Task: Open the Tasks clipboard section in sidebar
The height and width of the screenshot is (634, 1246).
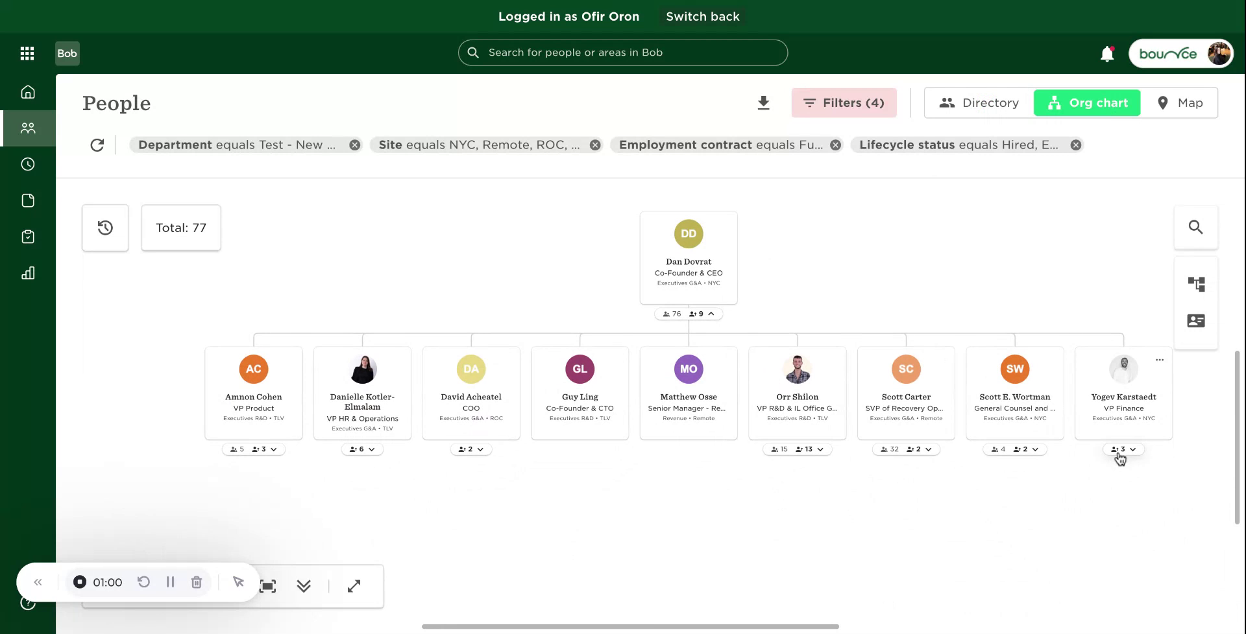Action: click(28, 236)
